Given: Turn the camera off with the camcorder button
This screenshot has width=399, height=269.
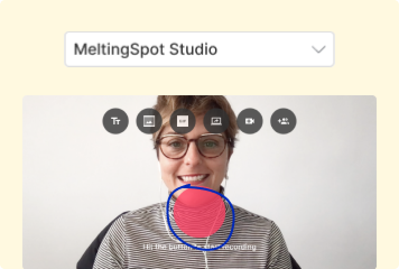Looking at the screenshot, I should point(249,121).
